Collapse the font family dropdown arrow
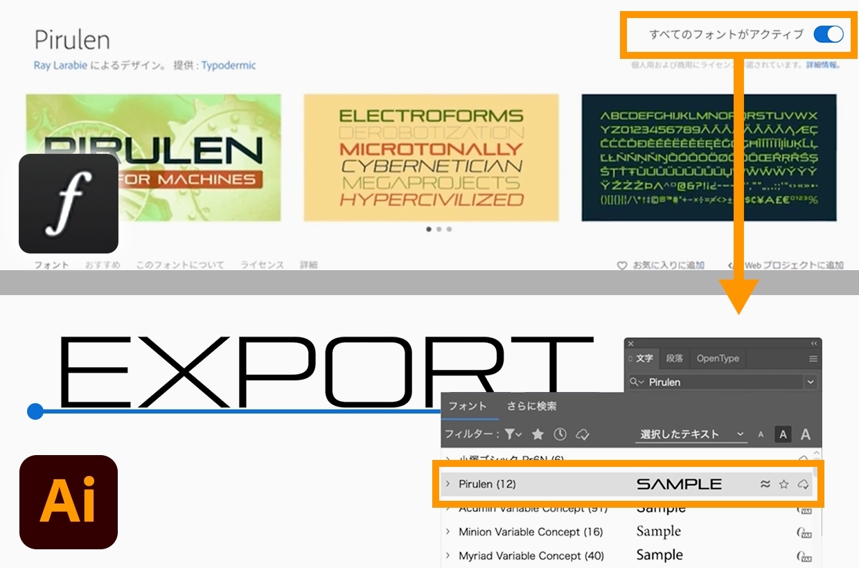The height and width of the screenshot is (568, 859). 811,382
